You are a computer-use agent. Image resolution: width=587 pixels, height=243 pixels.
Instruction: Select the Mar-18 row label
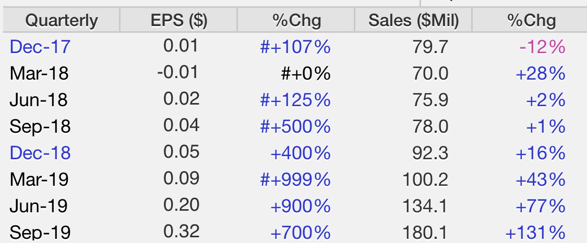pyautogui.click(x=39, y=73)
